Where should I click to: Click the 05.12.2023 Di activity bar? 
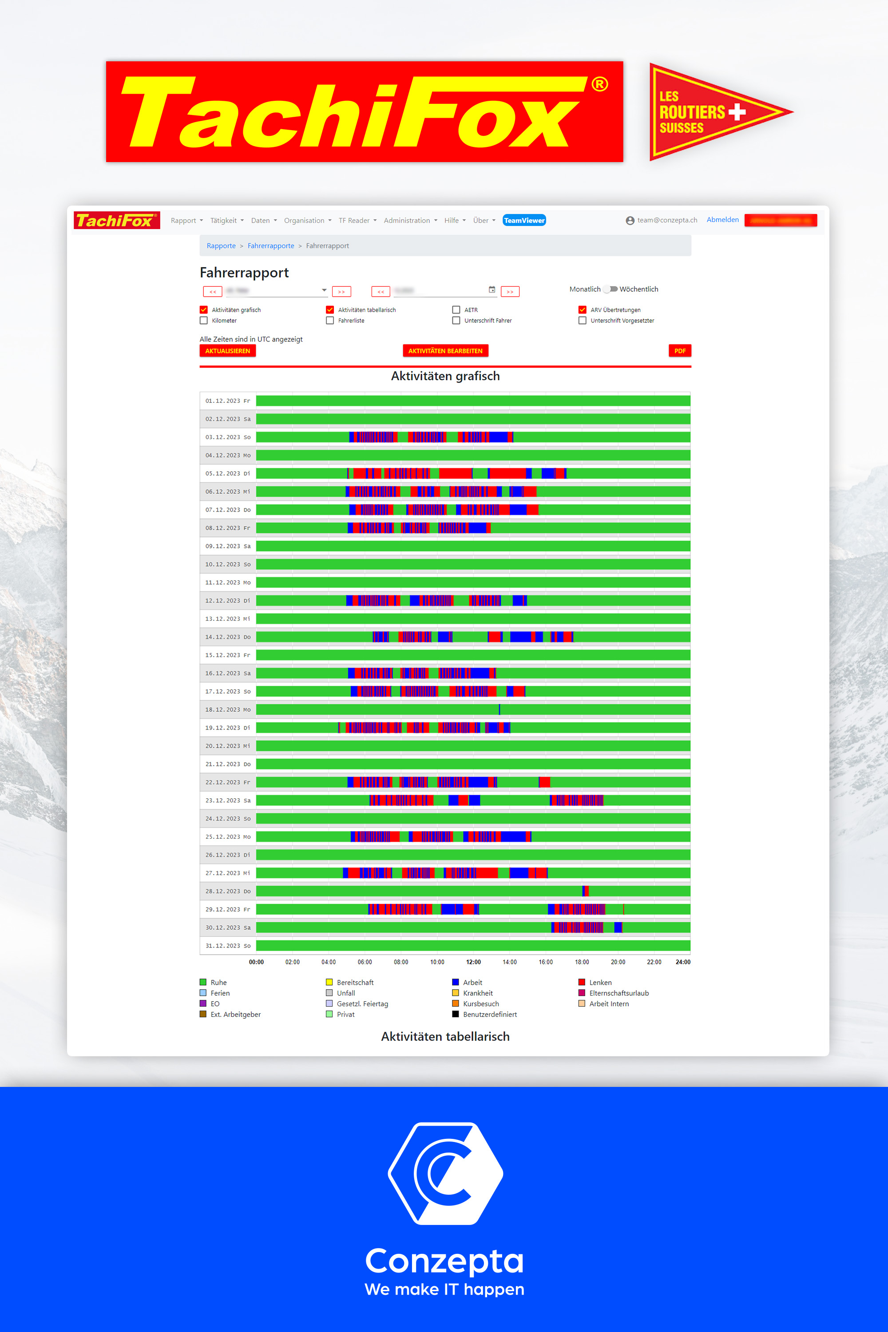click(473, 473)
